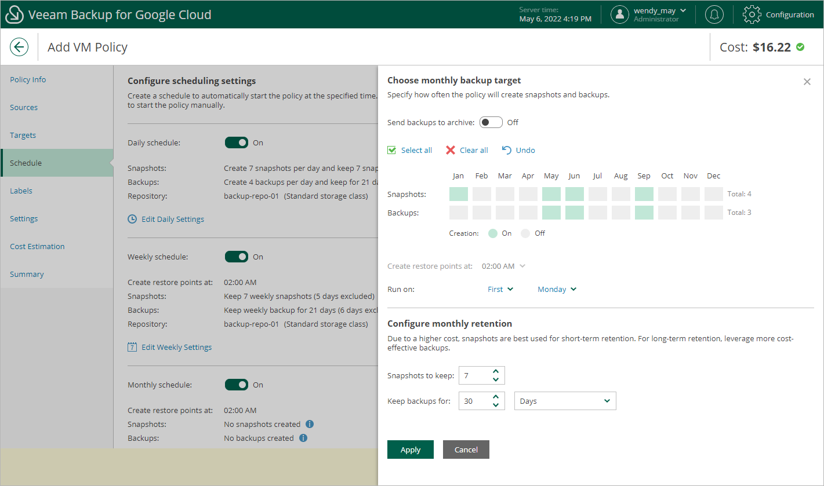Tick the Select all checkbox
Viewport: 824px width, 486px height.
(x=392, y=150)
